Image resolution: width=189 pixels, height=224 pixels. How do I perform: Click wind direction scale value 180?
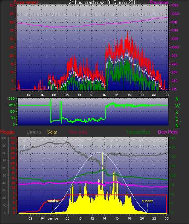click(12, 111)
